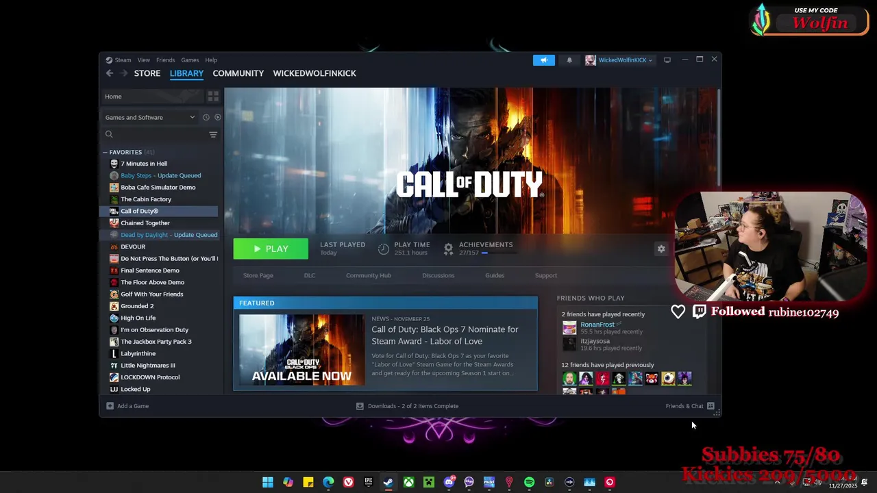Image resolution: width=877 pixels, height=493 pixels.
Task: Open friend itzjaysosa's profile
Action: tap(595, 341)
